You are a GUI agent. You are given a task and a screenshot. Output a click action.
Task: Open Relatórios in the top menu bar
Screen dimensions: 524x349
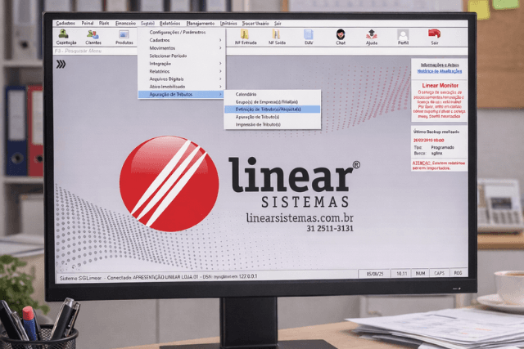click(x=169, y=24)
